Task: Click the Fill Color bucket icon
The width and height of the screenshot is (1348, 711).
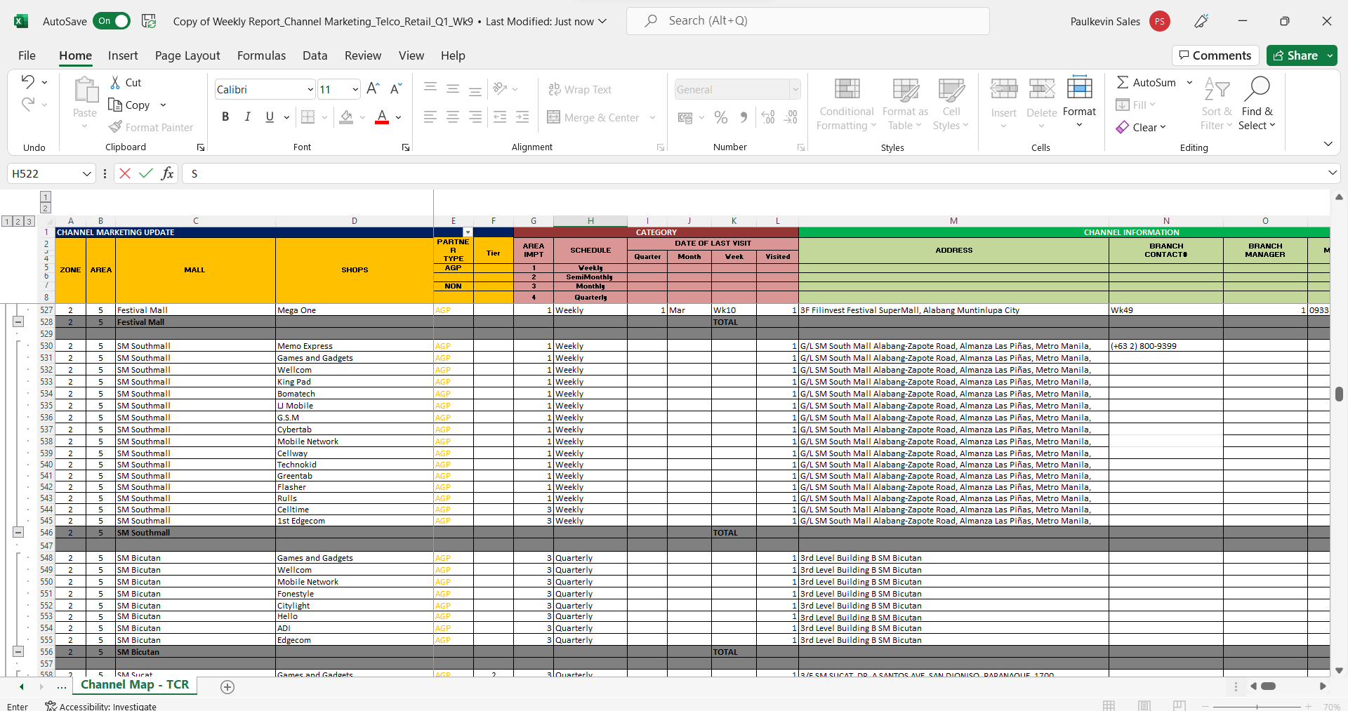Action: 346,117
